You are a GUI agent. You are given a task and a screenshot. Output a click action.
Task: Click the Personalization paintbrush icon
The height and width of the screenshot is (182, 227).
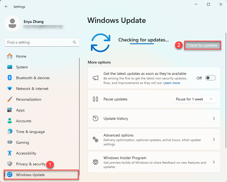coord(10,99)
